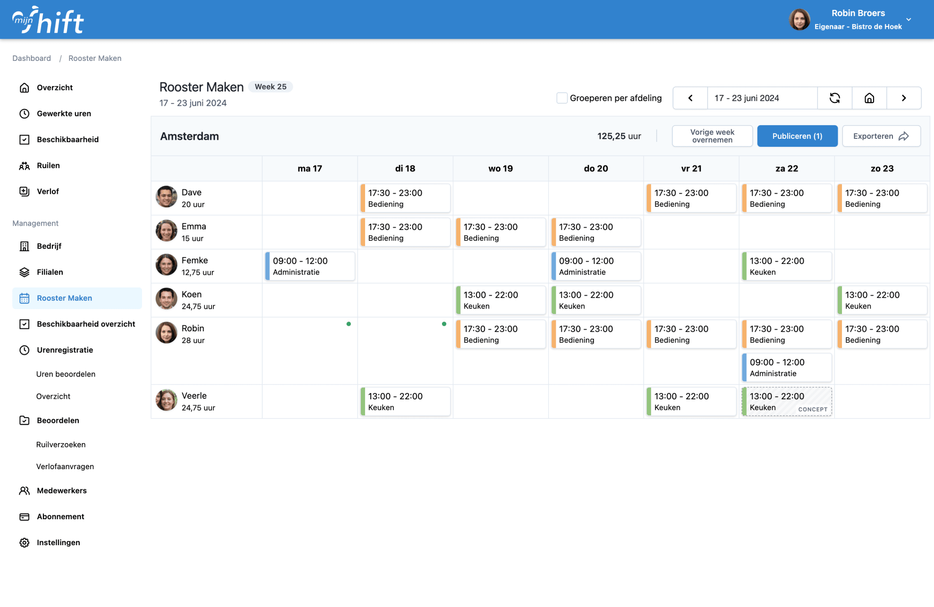
Task: Click the Medewerkers people icon
Action: tap(25, 491)
